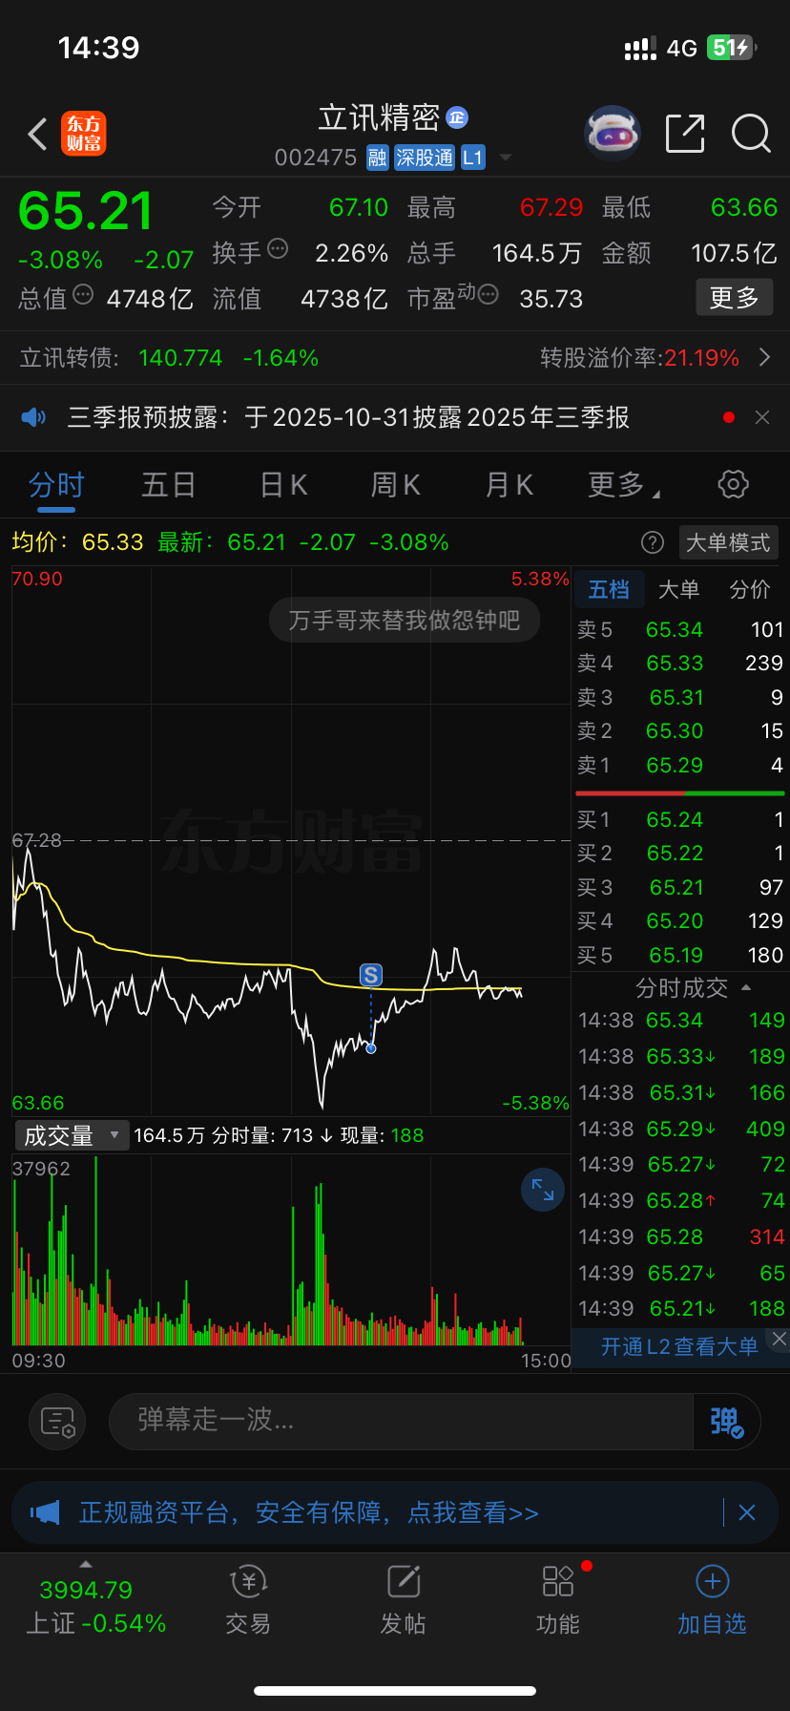Tap 加自选 to add to watchlist
790x1711 pixels.
pos(712,1600)
